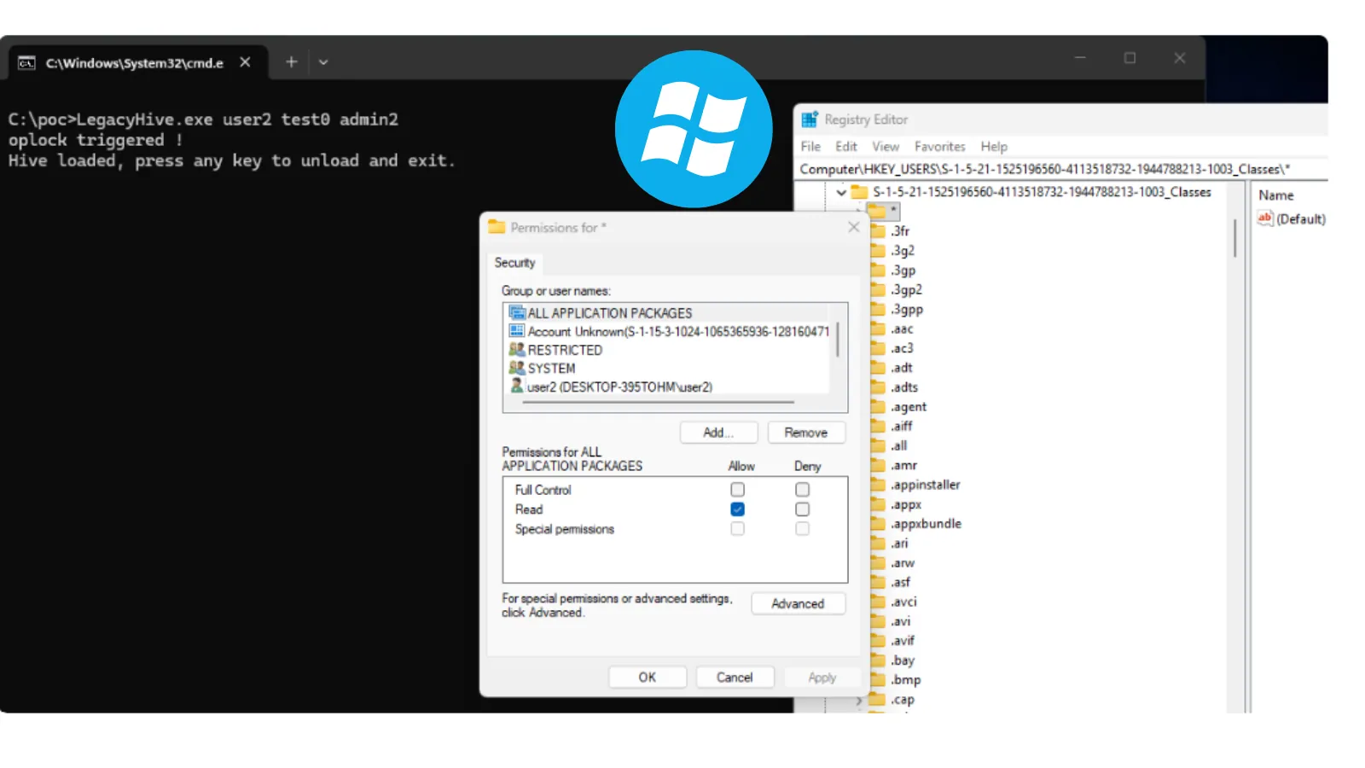
Task: Click the Add... button
Action: pyautogui.click(x=718, y=433)
